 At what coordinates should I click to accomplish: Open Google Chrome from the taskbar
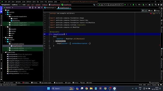86,88
